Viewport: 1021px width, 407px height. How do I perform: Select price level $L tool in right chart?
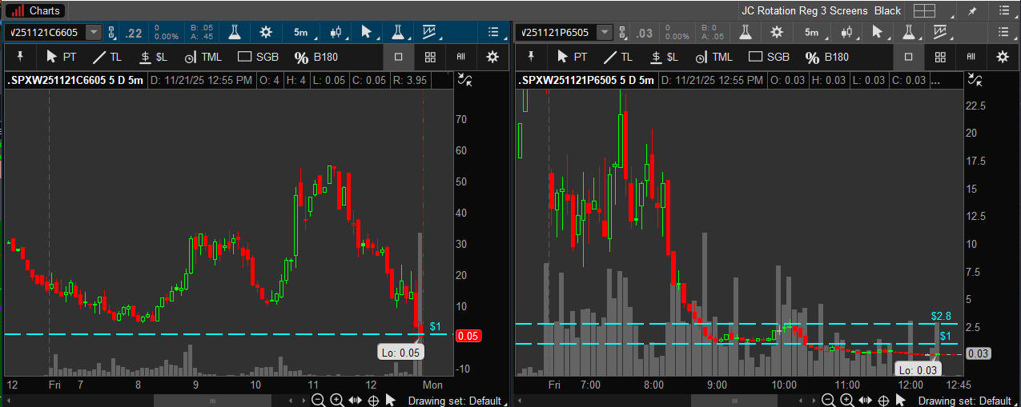(665, 57)
